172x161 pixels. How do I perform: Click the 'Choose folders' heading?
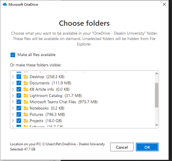(84, 23)
